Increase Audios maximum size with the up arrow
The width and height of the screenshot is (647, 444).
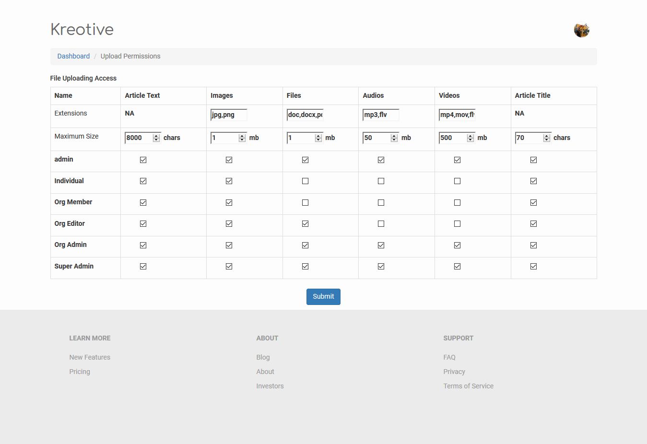click(x=394, y=136)
